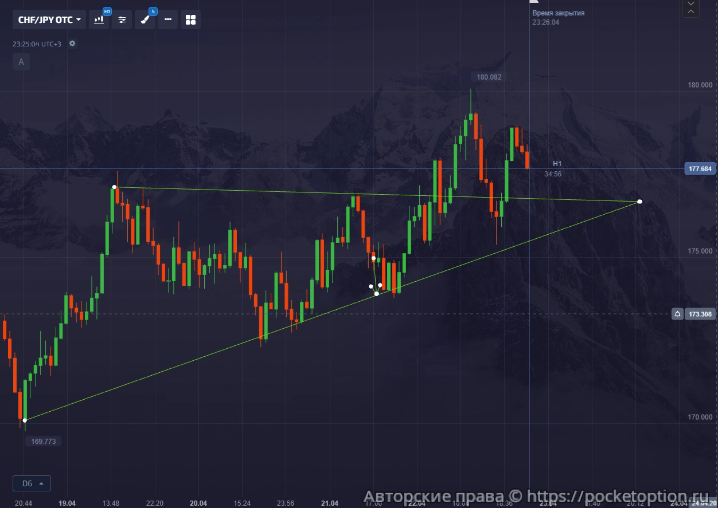Open the multi-chart grid layout icon

click(x=190, y=19)
